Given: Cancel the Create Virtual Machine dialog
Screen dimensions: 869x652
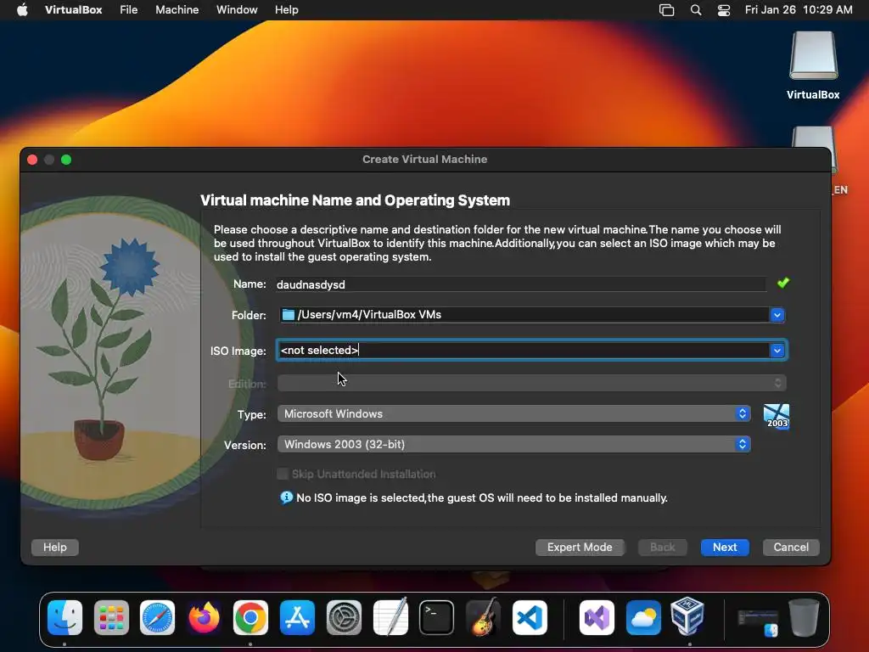Looking at the screenshot, I should tap(791, 548).
